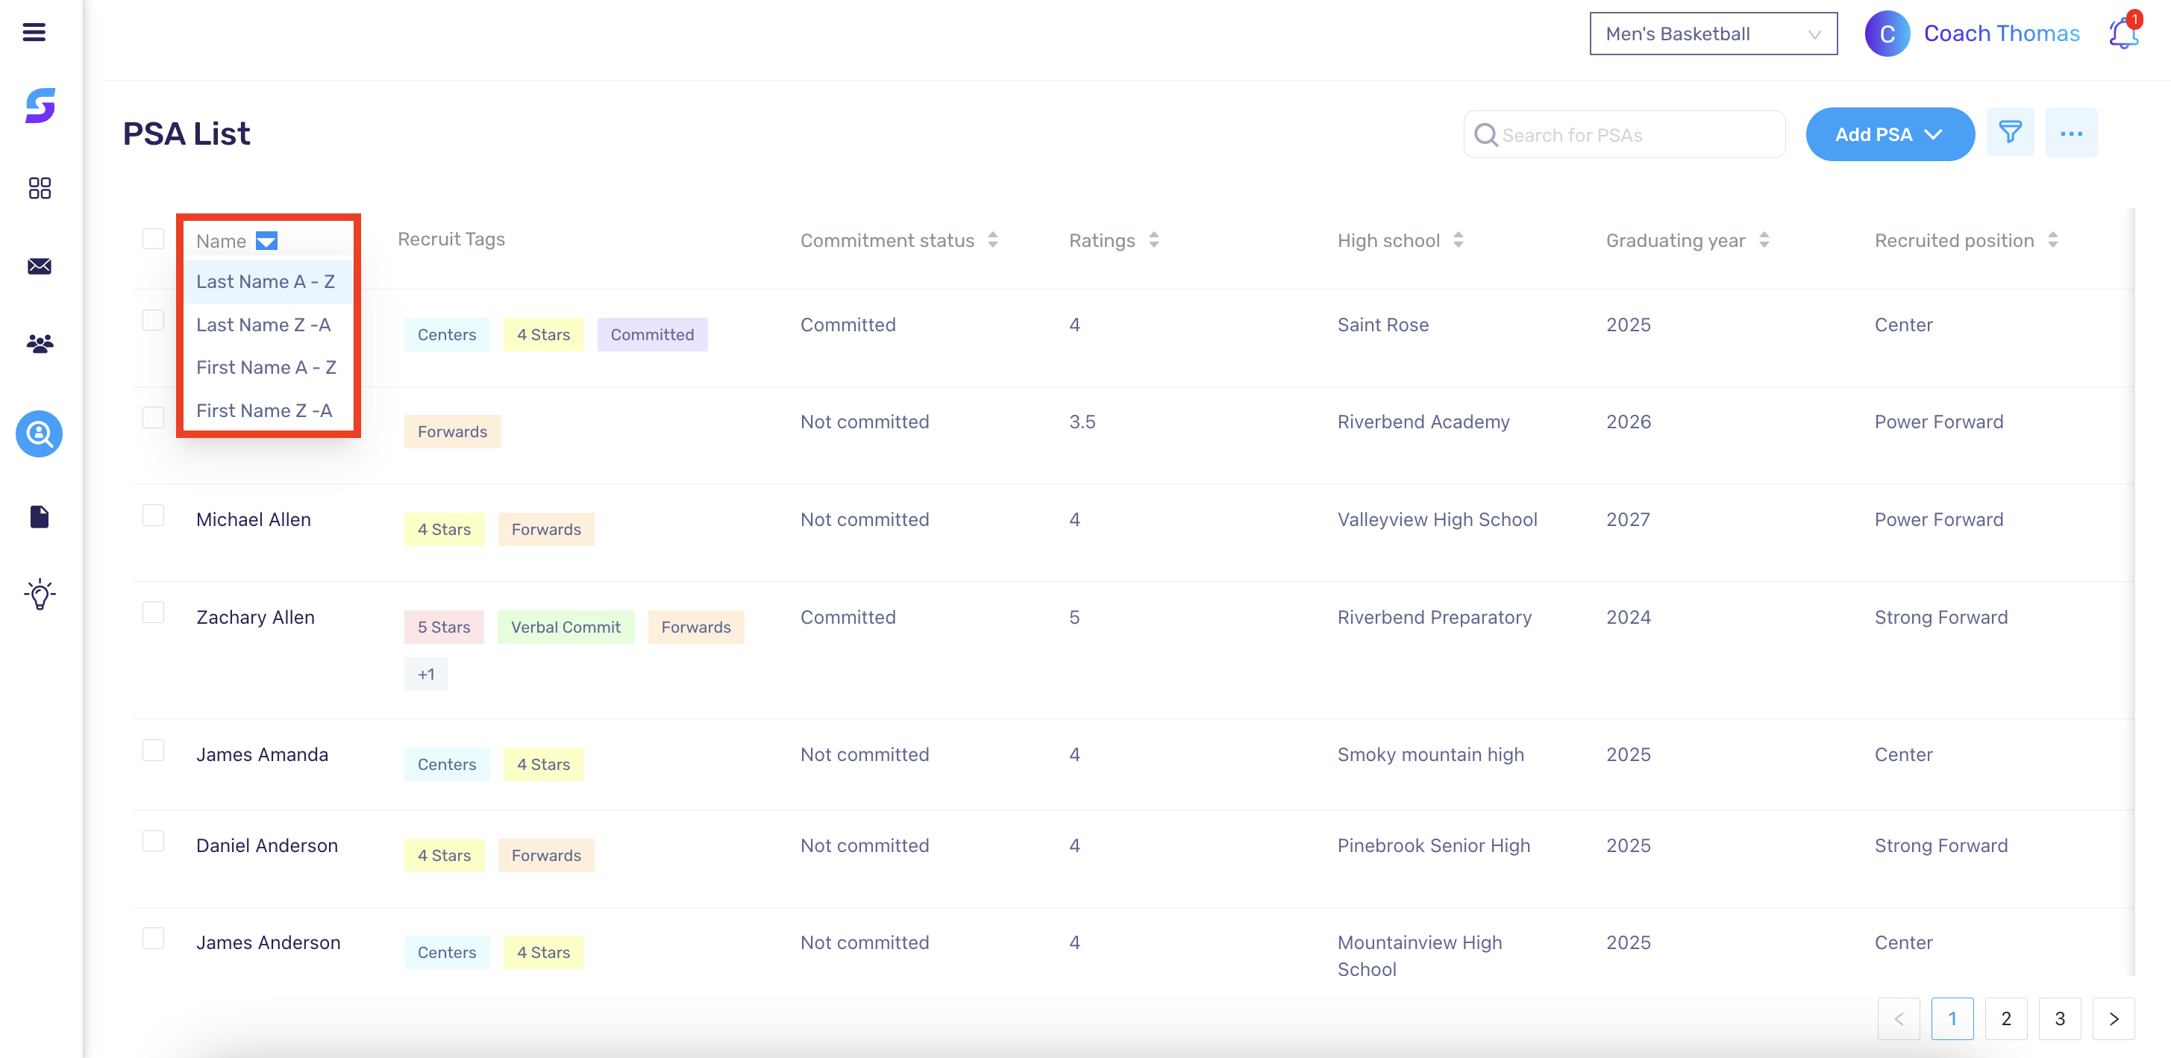Click the Committed tag in first row
The image size is (2171, 1058).
[x=652, y=335]
